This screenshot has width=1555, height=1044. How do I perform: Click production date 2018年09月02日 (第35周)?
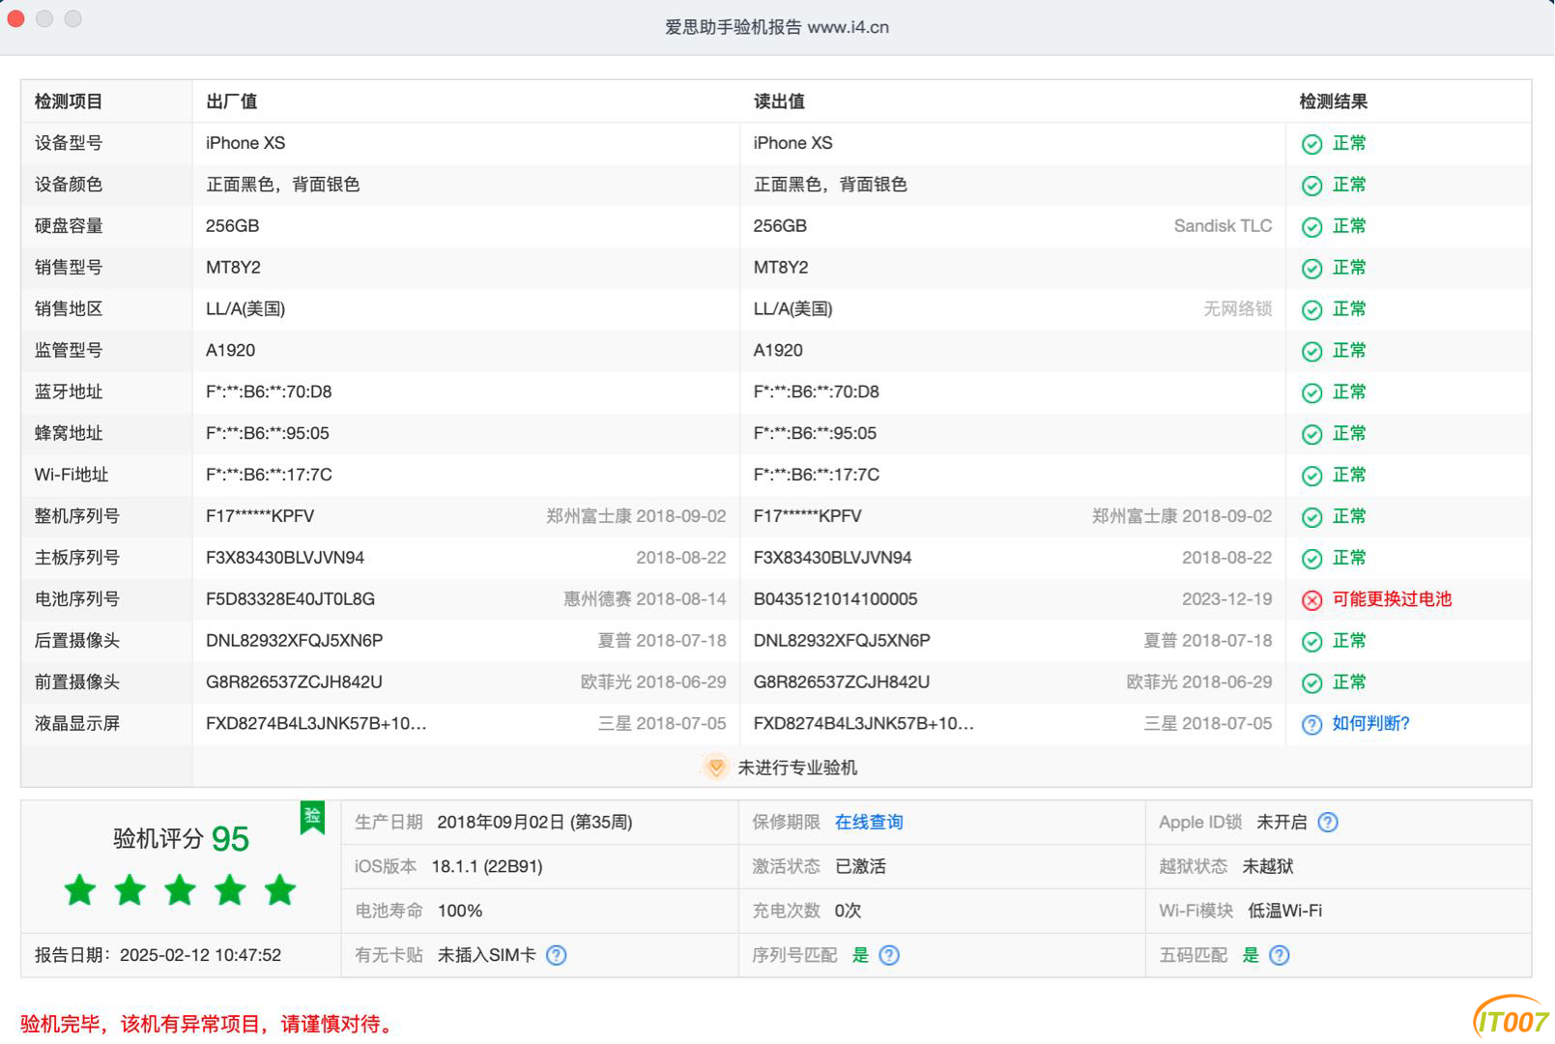[x=534, y=823]
